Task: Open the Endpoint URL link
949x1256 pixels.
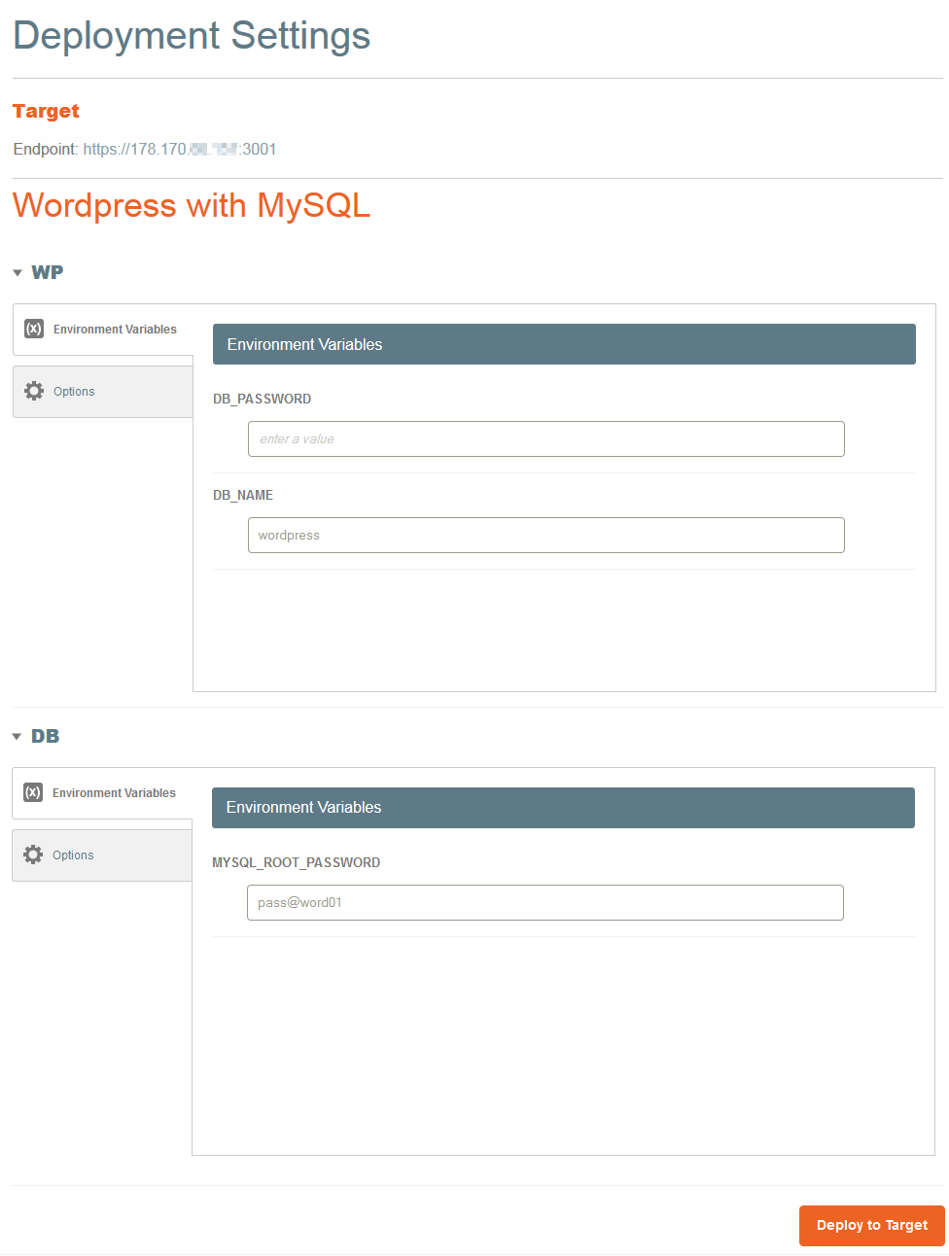Action: 180,149
